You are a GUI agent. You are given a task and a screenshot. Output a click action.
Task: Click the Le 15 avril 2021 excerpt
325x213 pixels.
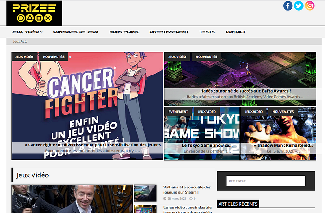(x=284, y=151)
